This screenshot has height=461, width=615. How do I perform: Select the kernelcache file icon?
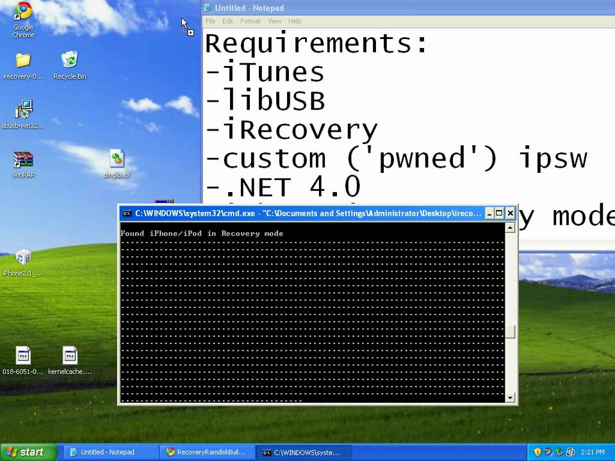tap(70, 360)
